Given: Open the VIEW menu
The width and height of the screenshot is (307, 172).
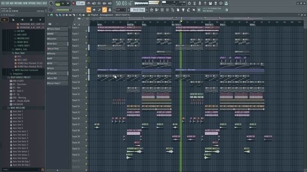Looking at the screenshot, I should pos(26,3).
